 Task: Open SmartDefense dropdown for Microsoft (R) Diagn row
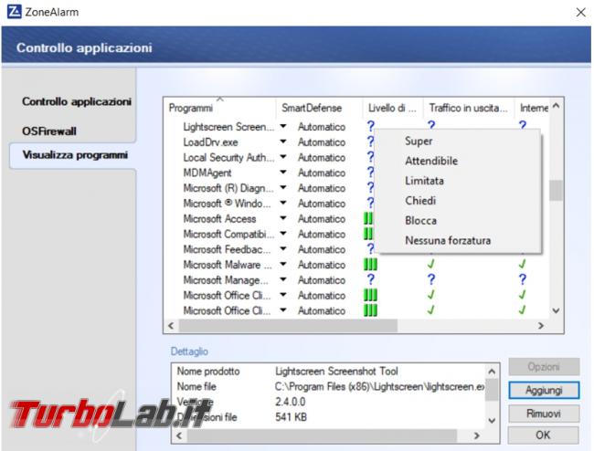(x=283, y=188)
